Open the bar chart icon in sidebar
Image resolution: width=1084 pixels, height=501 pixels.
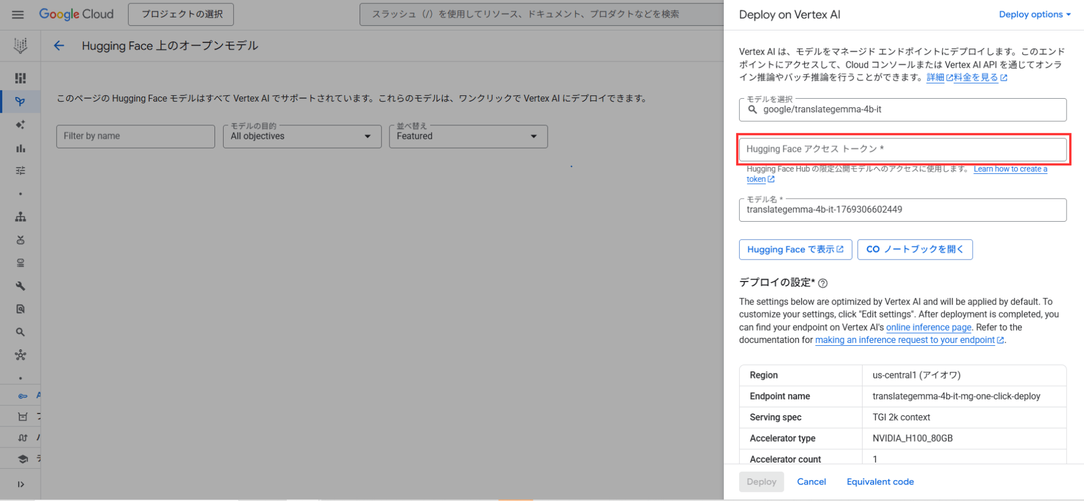(20, 148)
